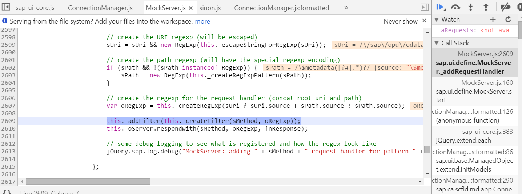The width and height of the screenshot is (522, 194).
Task: Click the 'create the path regexp' comment on line 2601
Action: tap(223, 60)
